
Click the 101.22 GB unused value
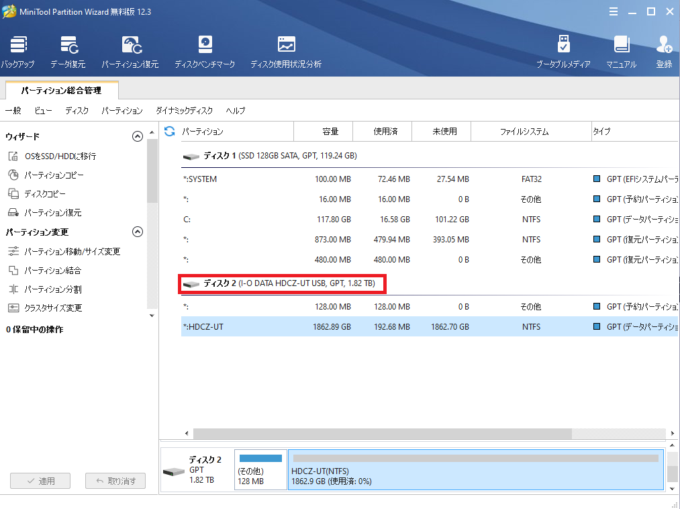pyautogui.click(x=452, y=220)
